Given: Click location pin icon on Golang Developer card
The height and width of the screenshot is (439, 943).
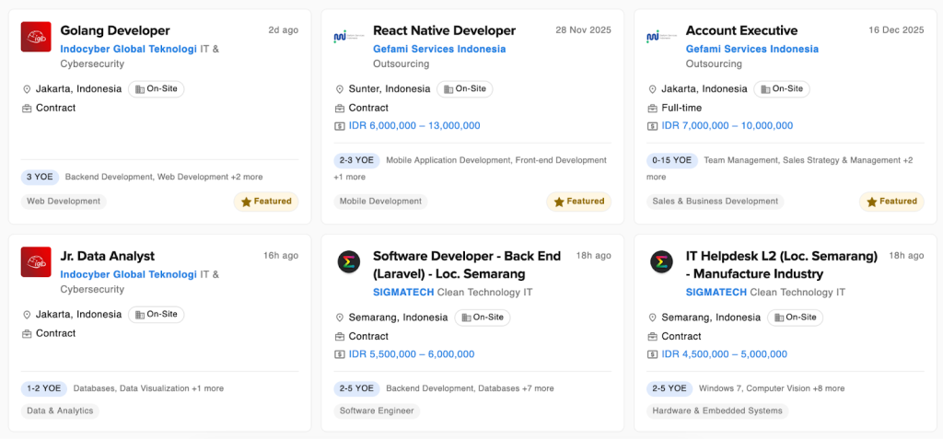Looking at the screenshot, I should (27, 89).
